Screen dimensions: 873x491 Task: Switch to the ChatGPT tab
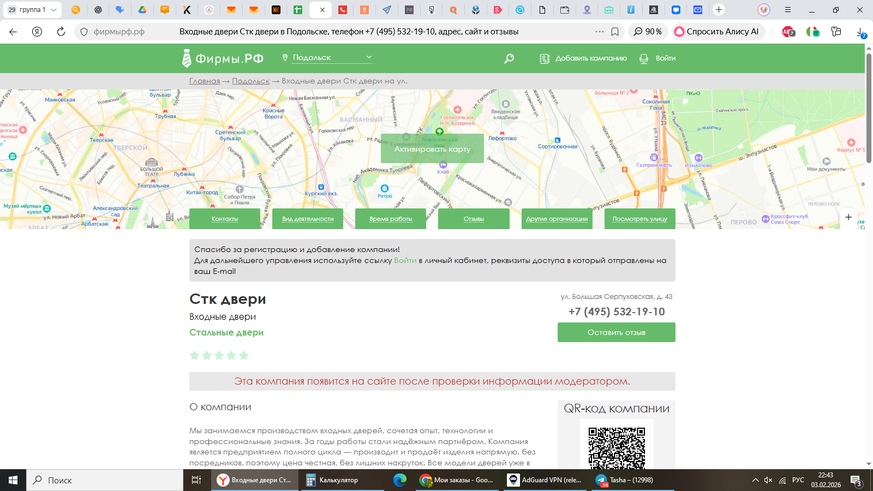pos(98,10)
